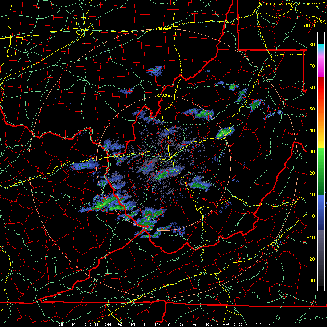This screenshot has width=327, height=327.
Task: Click the 50 tick label on the dBZ scale
Action: point(312,109)
